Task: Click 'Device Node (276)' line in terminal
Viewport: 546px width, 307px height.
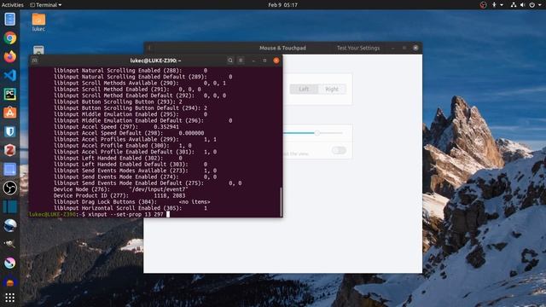Action: pyautogui.click(x=121, y=189)
